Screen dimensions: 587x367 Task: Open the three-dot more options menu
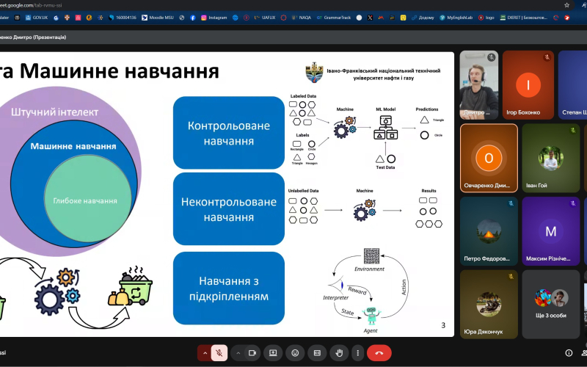[x=357, y=353]
